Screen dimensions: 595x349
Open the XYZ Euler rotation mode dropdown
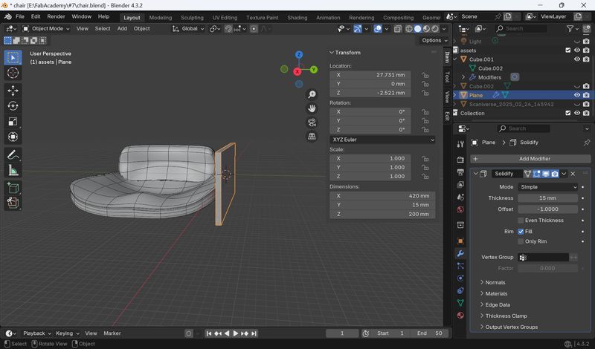click(382, 140)
